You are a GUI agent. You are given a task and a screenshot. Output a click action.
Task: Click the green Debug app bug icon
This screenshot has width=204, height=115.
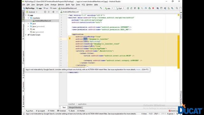[x=139, y=8]
